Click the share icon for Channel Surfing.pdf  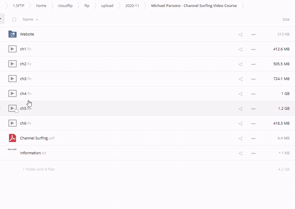click(x=241, y=139)
